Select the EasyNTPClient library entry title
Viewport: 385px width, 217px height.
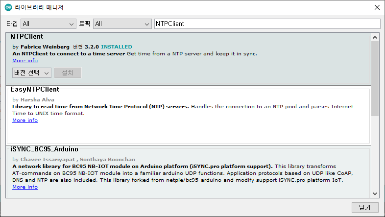[35, 89]
